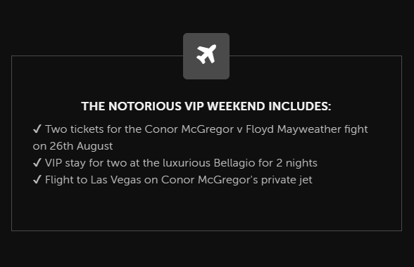Click the word WEEKEND in the heading
The width and height of the screenshot is (414, 267).
tap(236, 106)
